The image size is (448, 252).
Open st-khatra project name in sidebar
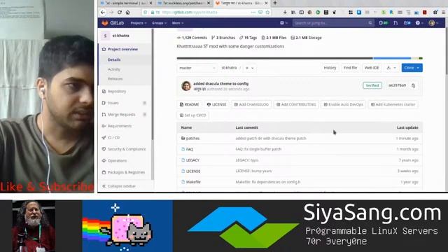tap(120, 36)
